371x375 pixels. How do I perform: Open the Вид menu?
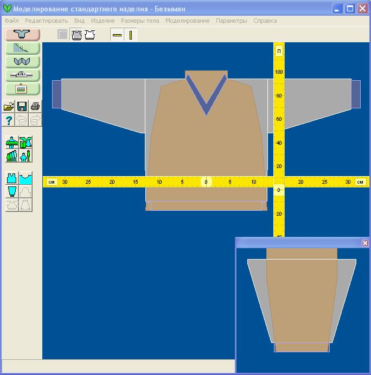(80, 21)
